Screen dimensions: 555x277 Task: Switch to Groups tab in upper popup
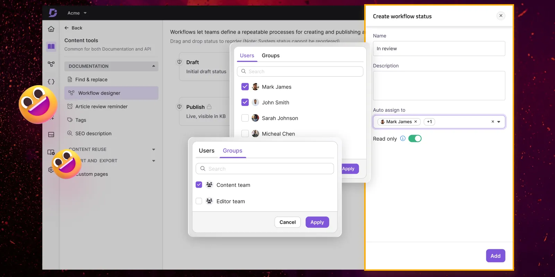click(271, 55)
